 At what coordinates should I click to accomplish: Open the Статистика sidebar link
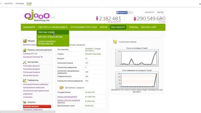28,97
